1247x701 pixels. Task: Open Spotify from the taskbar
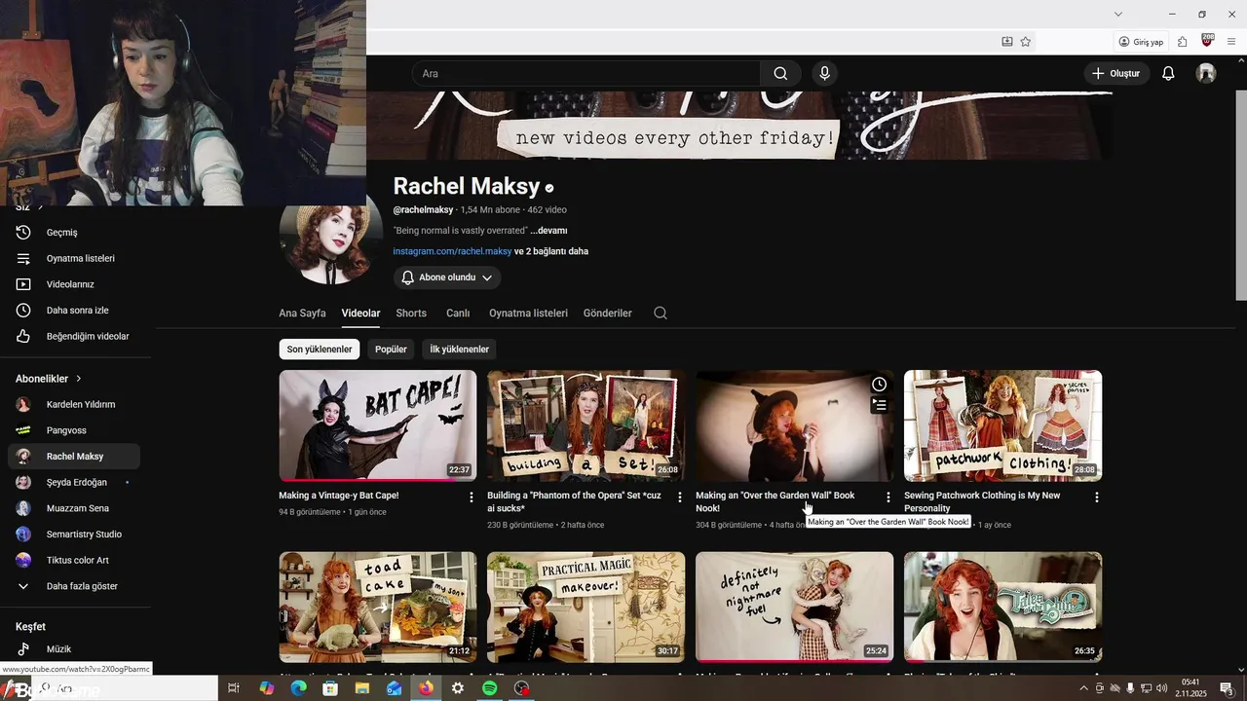[x=489, y=688]
